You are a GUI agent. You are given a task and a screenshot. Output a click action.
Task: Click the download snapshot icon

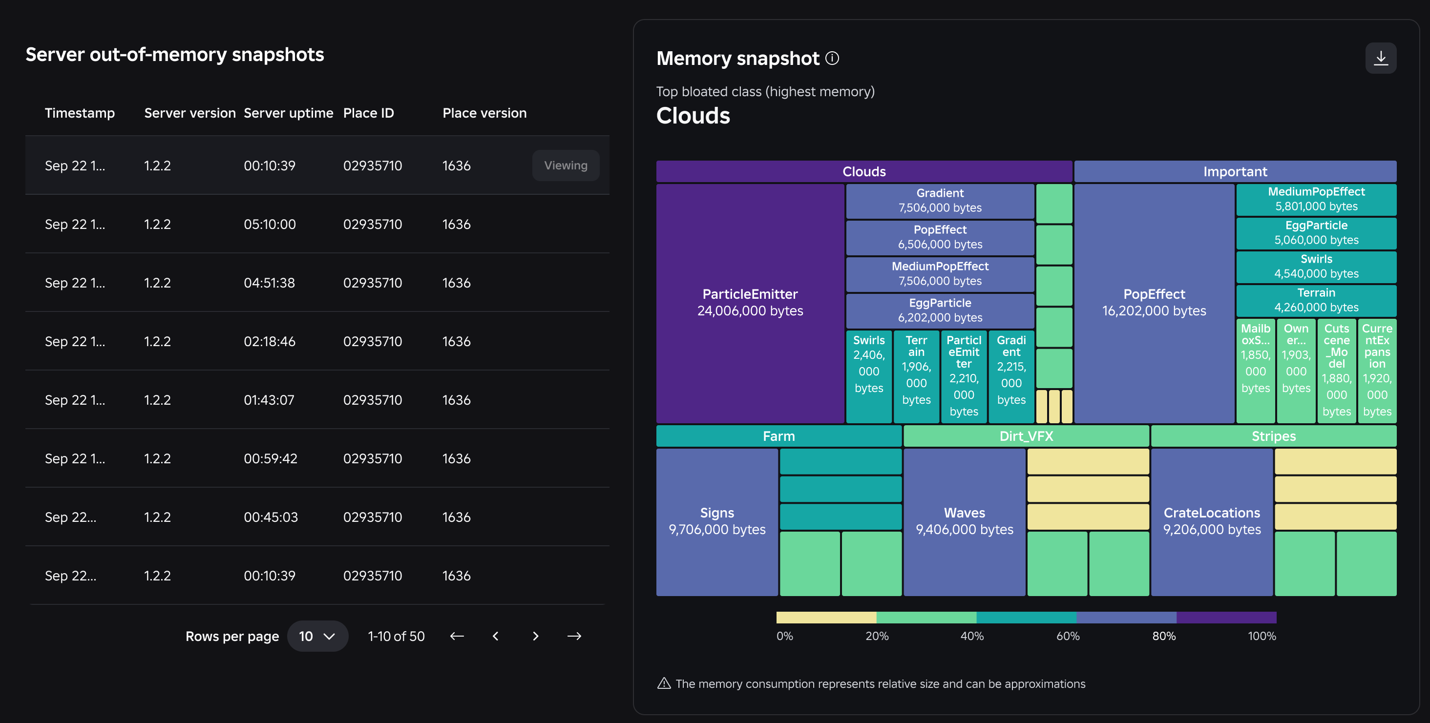point(1380,58)
